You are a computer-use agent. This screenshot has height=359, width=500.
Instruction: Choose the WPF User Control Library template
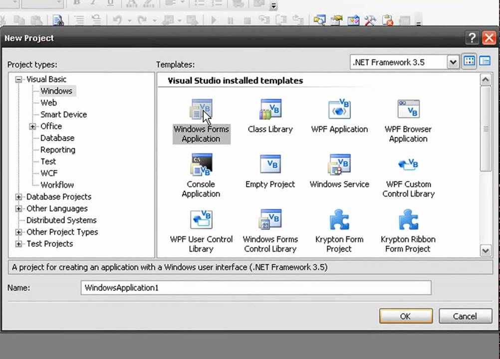tap(201, 231)
